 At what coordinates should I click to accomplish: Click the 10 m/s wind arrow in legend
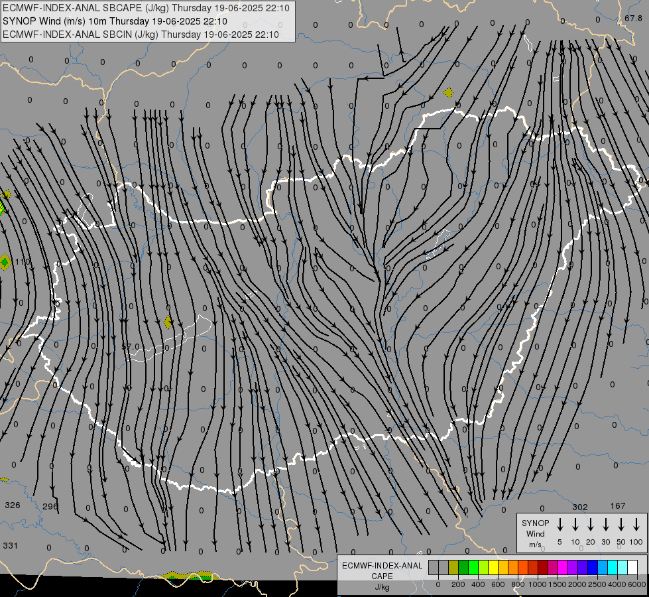tap(575, 525)
